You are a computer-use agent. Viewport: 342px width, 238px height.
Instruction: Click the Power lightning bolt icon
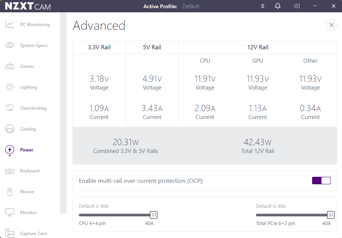(10, 150)
